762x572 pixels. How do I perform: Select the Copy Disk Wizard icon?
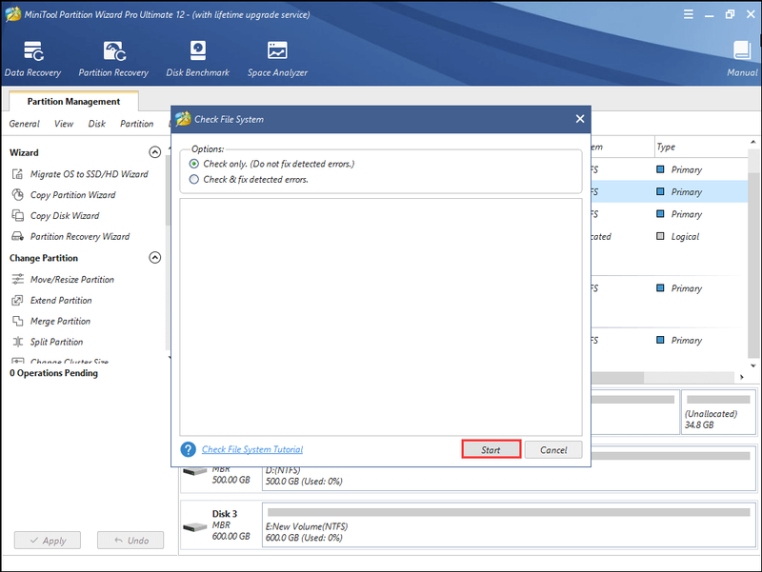click(x=17, y=216)
